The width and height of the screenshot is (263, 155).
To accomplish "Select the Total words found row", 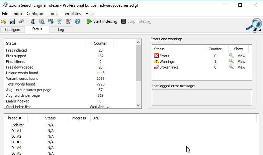I will point(70,84).
